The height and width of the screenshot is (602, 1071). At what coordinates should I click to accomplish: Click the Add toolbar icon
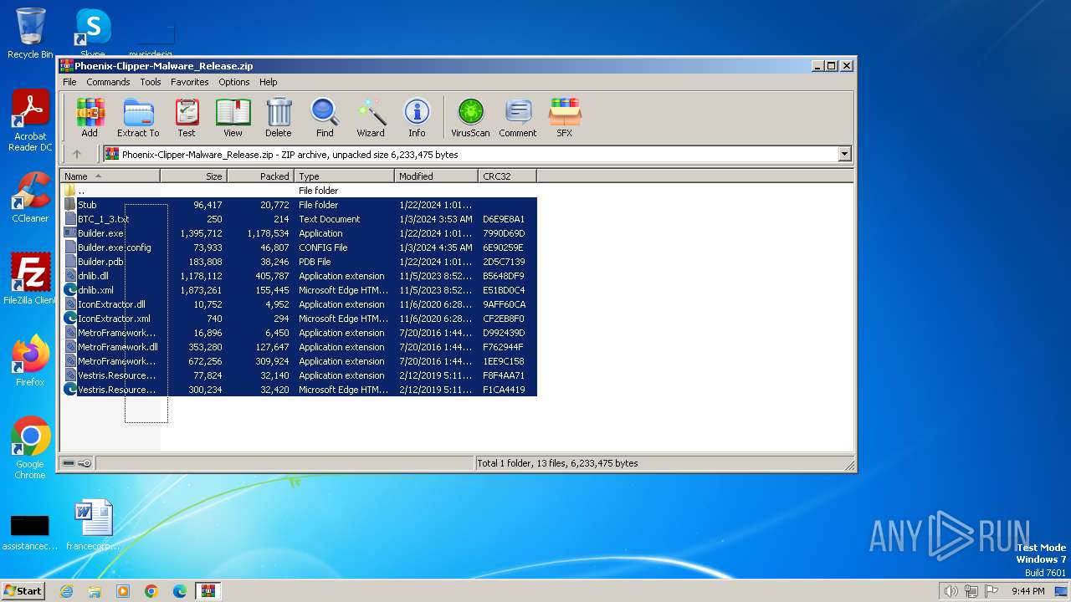click(x=90, y=118)
